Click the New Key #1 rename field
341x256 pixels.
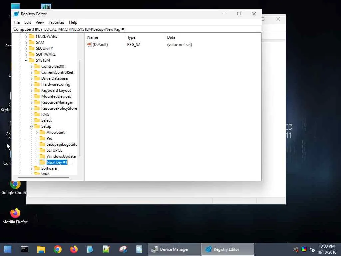pyautogui.click(x=59, y=162)
